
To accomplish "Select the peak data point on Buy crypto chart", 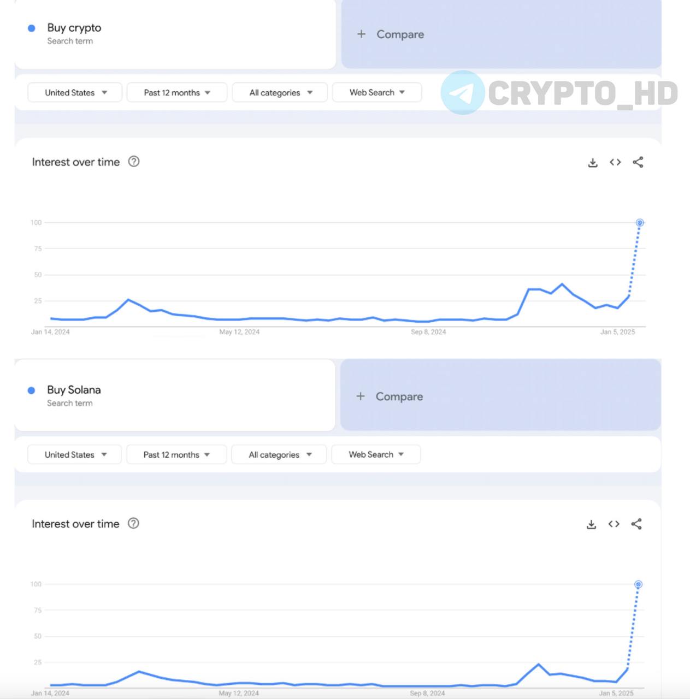I will coord(640,223).
